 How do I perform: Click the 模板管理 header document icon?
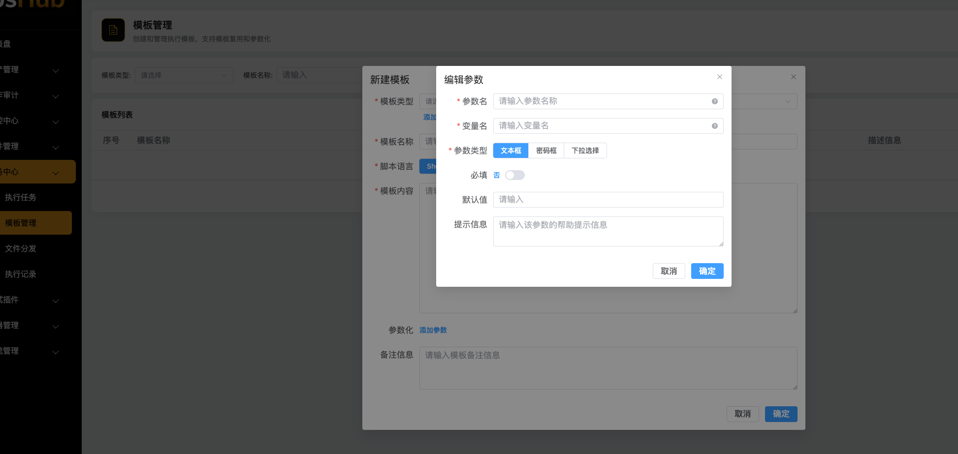(113, 30)
